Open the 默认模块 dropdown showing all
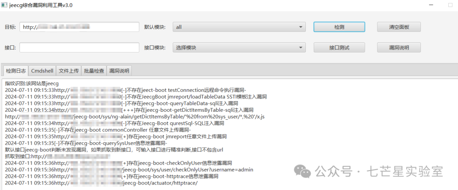 (x=239, y=27)
